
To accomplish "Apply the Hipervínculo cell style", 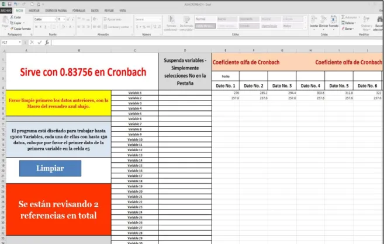I will point(271,26).
